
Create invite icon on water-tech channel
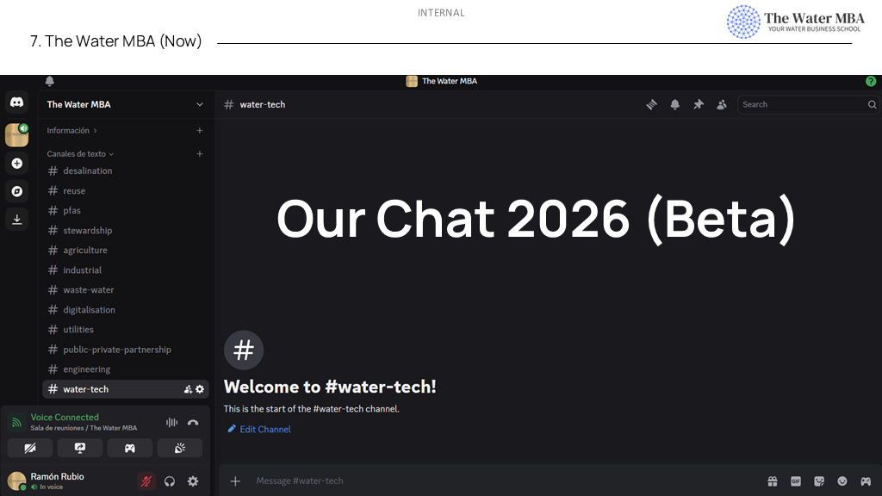tap(188, 389)
